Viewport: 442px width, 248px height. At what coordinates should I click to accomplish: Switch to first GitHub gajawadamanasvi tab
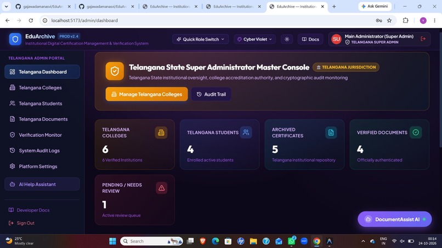click(42, 6)
